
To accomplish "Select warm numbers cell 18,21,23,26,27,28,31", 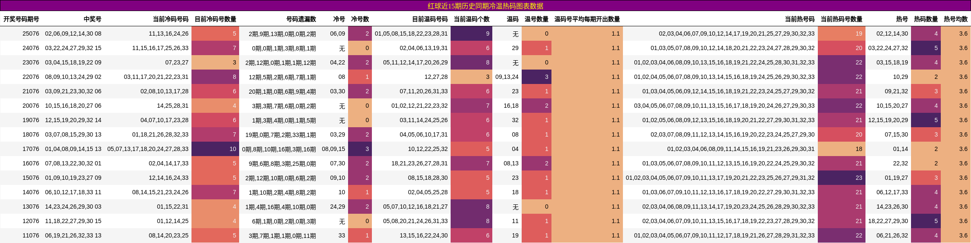I will [420, 163].
